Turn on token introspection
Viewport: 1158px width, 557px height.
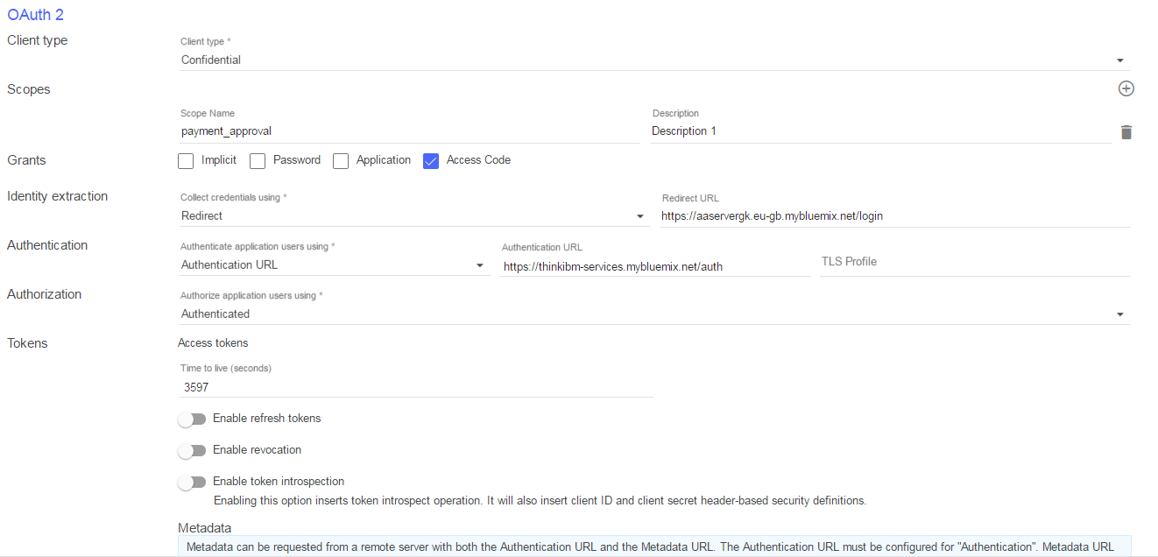coord(192,483)
